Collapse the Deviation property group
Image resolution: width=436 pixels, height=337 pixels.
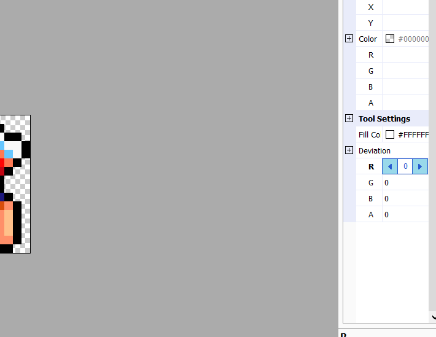(x=349, y=150)
